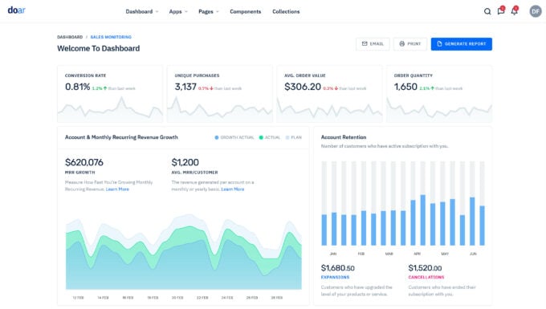Open Learn More link under MRR Growth

click(117, 189)
